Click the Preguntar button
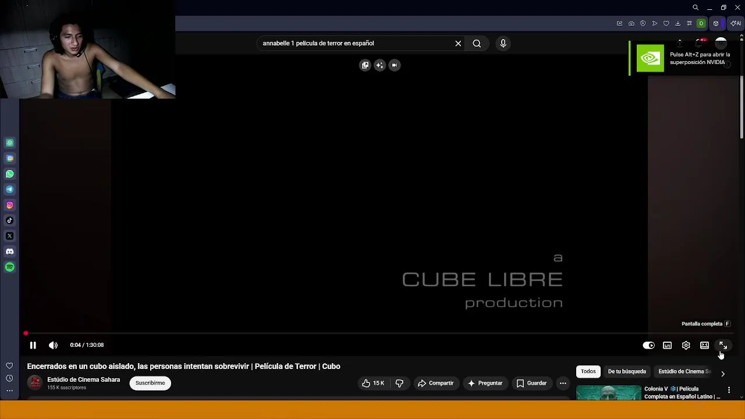Image resolution: width=745 pixels, height=419 pixels. [485, 383]
